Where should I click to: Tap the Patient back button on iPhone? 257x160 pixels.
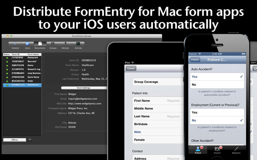(195, 60)
